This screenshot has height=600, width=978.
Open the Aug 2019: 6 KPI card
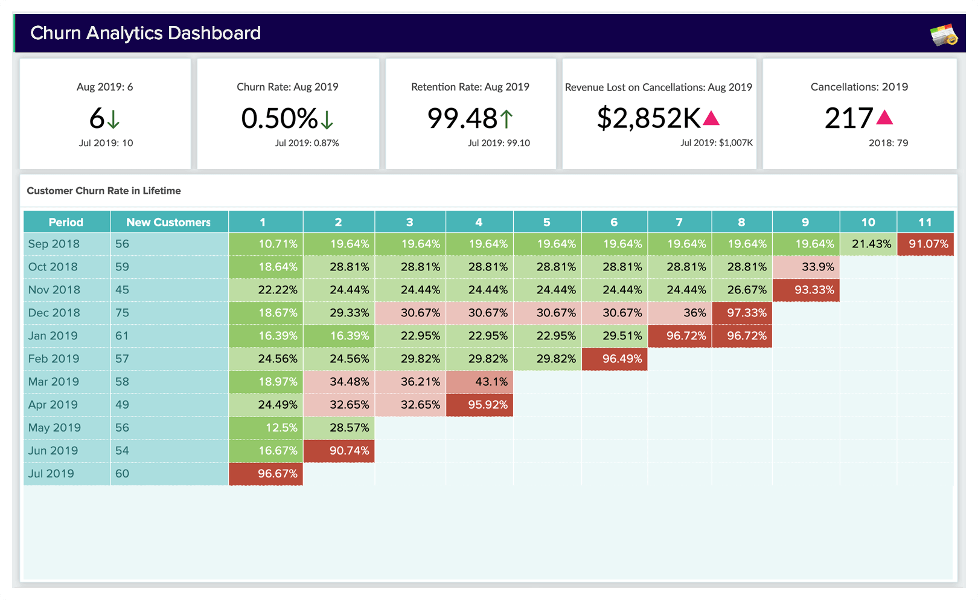click(105, 113)
